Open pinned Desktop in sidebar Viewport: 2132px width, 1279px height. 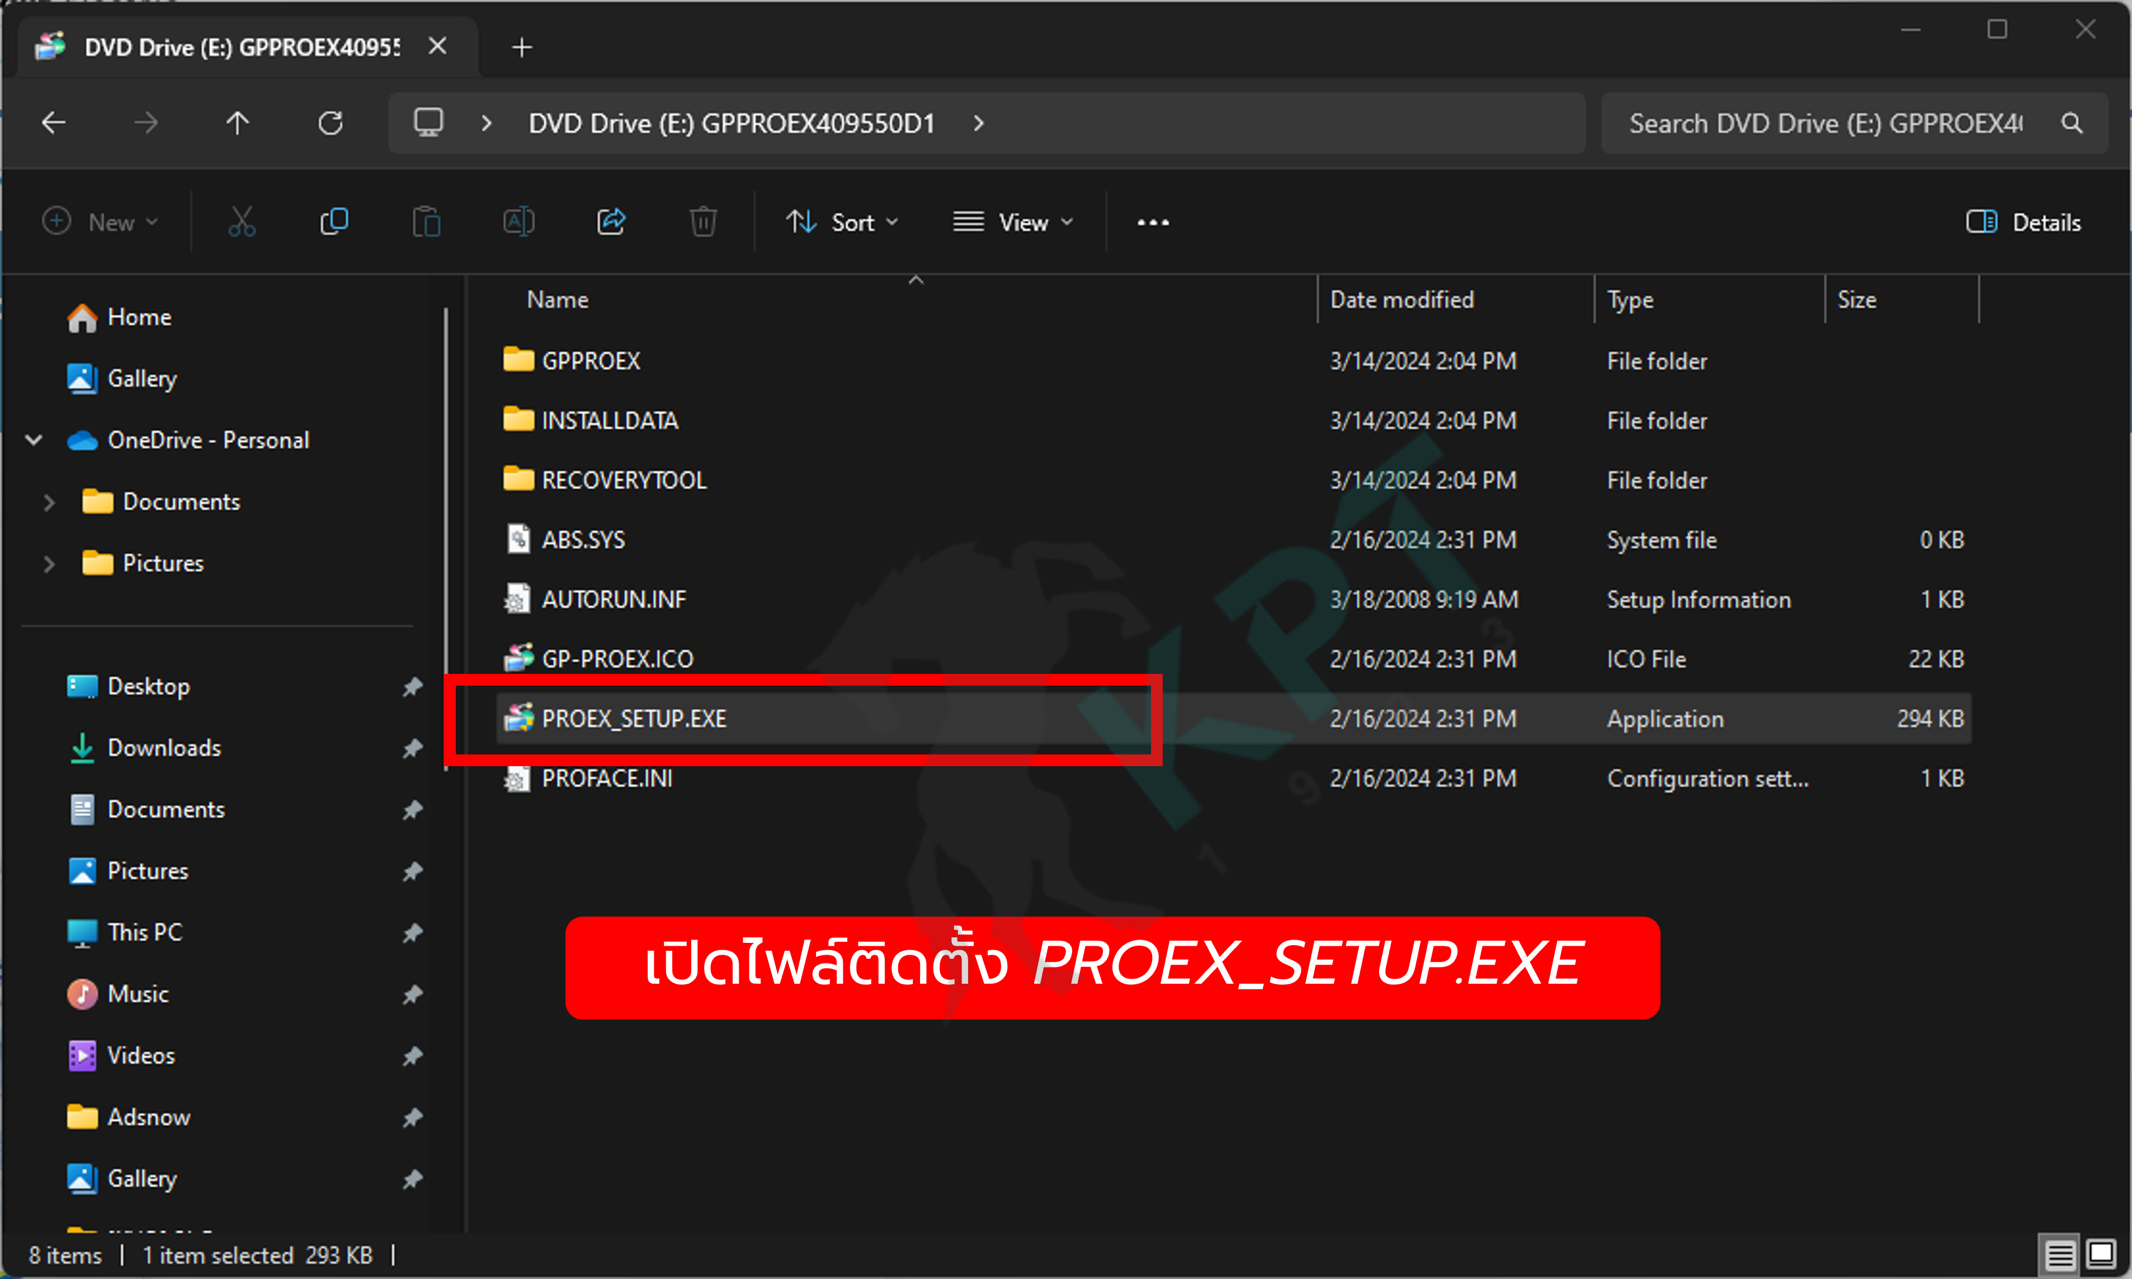[x=129, y=687]
